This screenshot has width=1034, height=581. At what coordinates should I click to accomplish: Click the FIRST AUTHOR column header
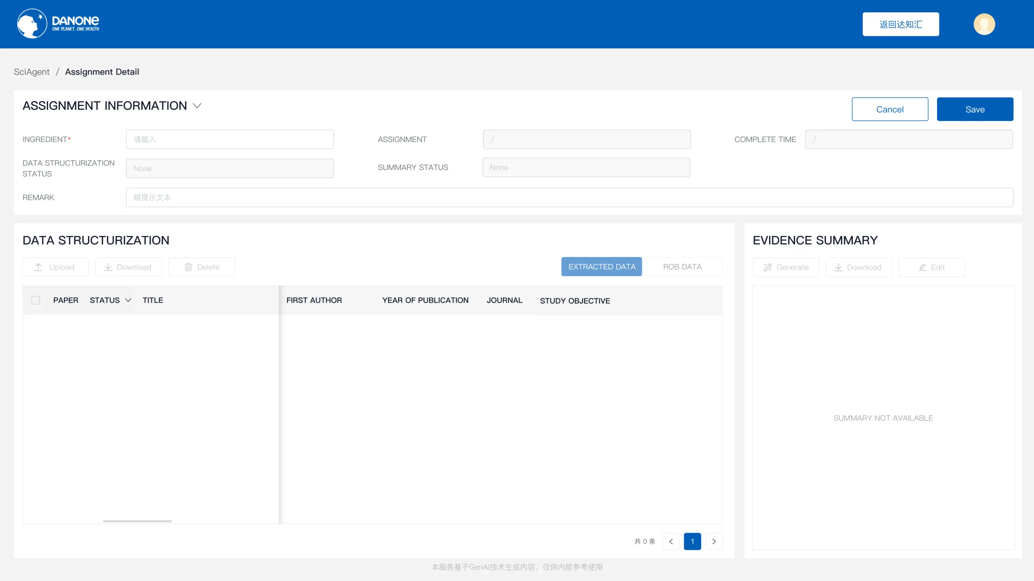click(314, 300)
